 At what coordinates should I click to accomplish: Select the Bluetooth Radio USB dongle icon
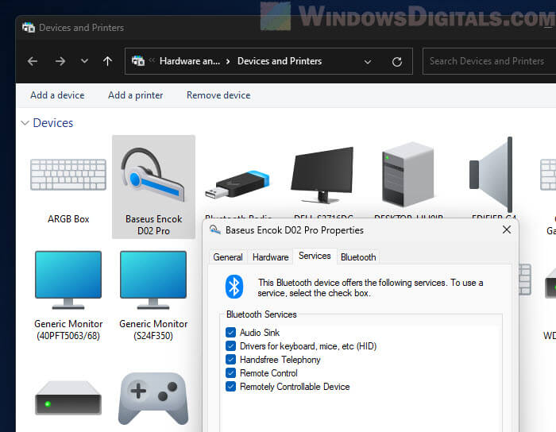pyautogui.click(x=237, y=185)
